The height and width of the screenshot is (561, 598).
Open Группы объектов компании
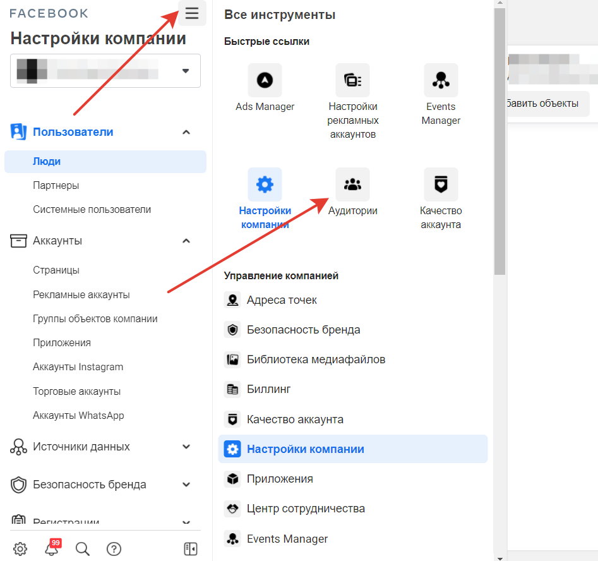pos(95,318)
